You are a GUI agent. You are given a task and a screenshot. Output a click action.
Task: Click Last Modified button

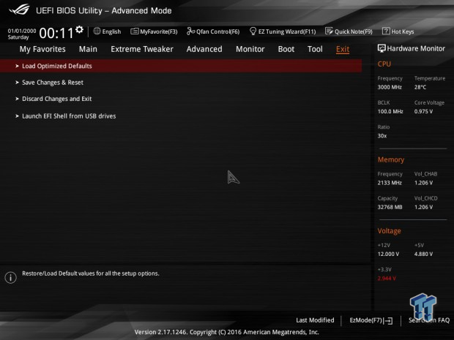315,320
